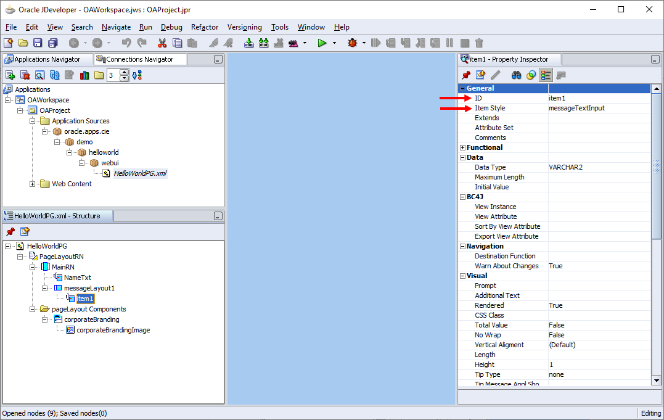
Task: Click the New View icon in the Structure panel
Action: click(25, 231)
